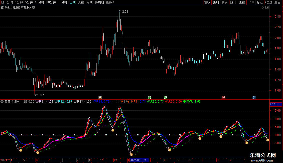The height and width of the screenshot is (163, 283).
Task: Click the 涨 event marker
Action: pyautogui.click(x=223, y=97)
